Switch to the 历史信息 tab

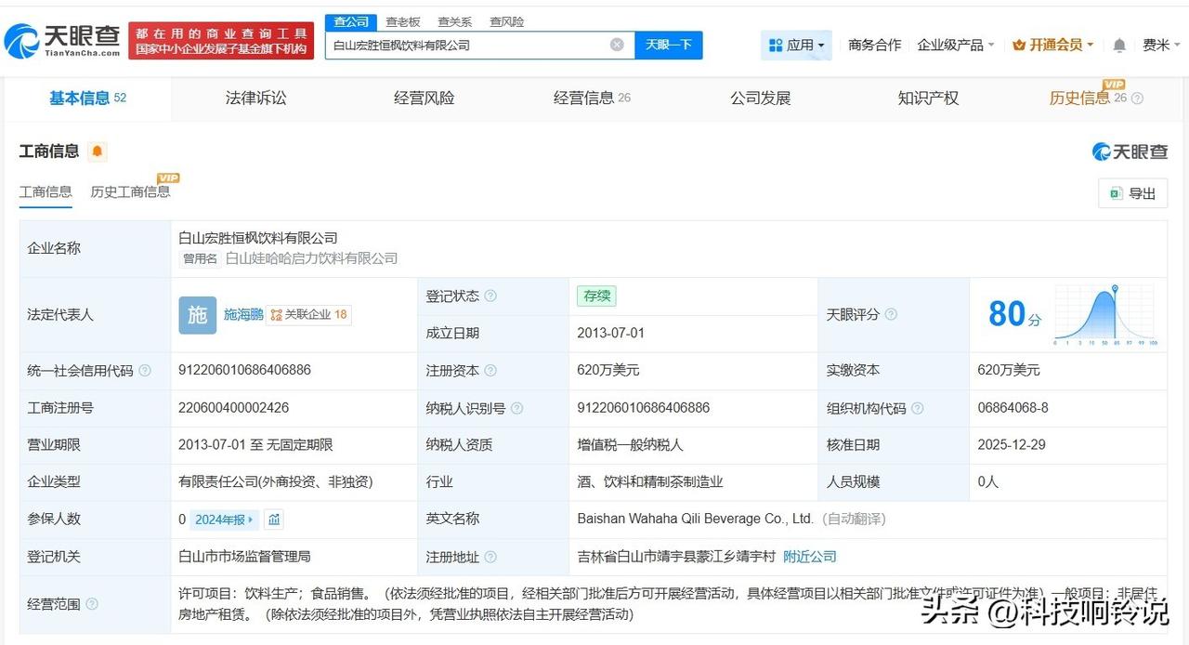tap(1079, 98)
